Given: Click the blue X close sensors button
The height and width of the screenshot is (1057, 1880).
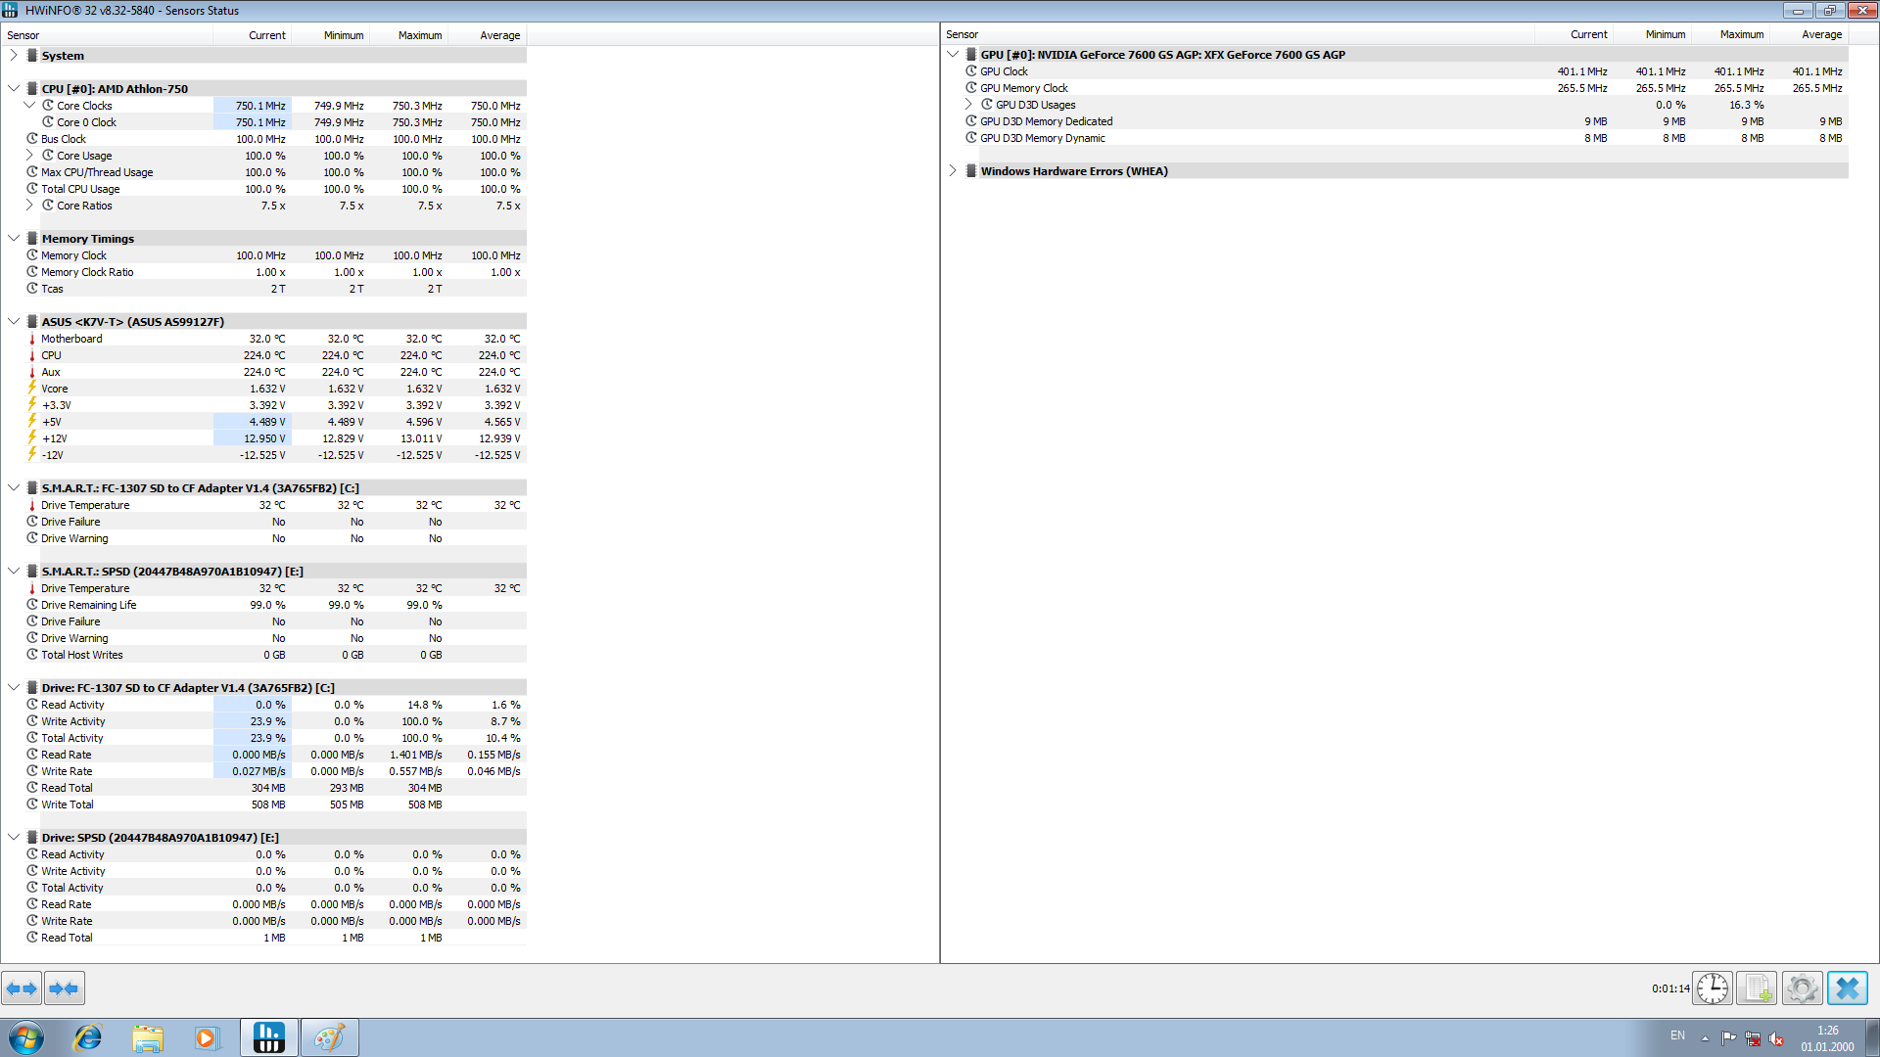Looking at the screenshot, I should (1847, 988).
